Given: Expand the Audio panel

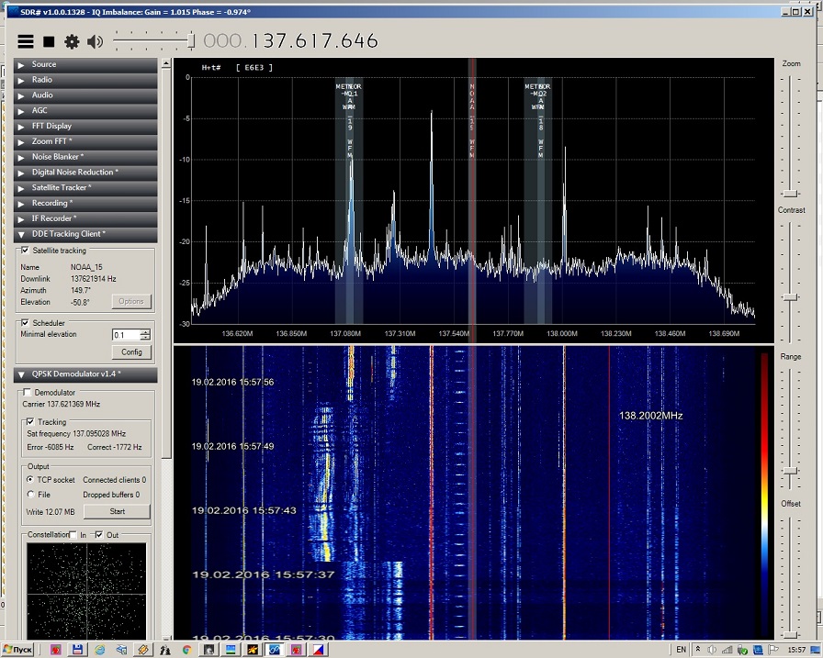Looking at the screenshot, I should (85, 95).
